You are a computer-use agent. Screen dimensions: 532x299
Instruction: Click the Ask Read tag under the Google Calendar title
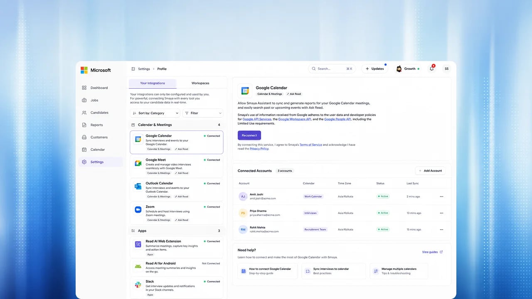coord(294,94)
